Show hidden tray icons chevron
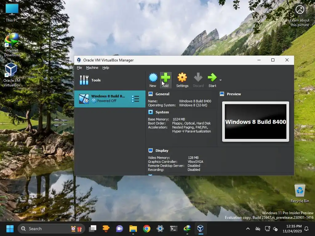Screen dimensions: 315x236 tap(248, 229)
